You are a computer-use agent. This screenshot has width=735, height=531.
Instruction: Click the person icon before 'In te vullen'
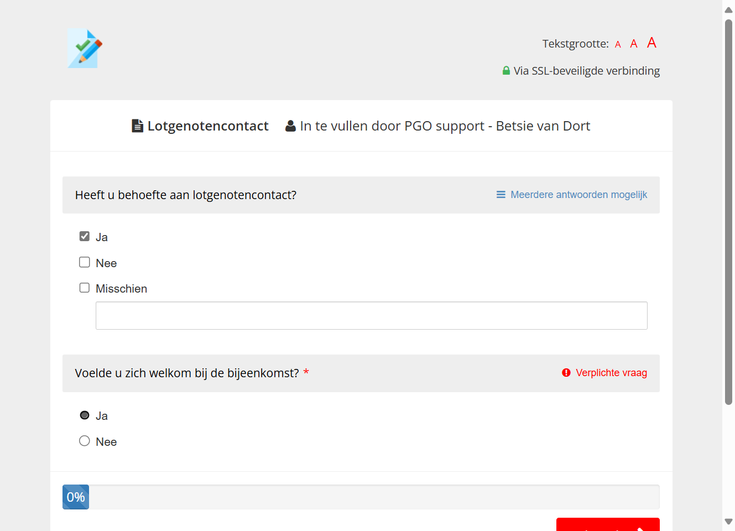click(x=290, y=126)
